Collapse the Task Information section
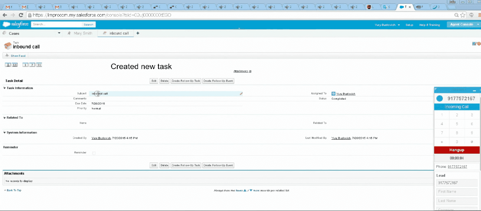The height and width of the screenshot is (211, 481). click(x=5, y=88)
